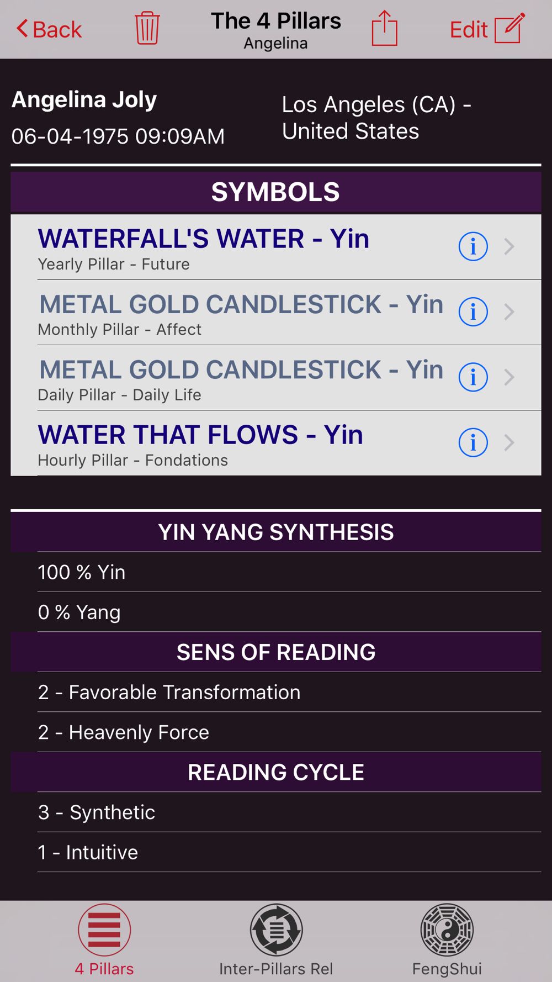Image resolution: width=552 pixels, height=982 pixels.
Task: Expand the Yearly Pillar row chevron
Action: pos(509,246)
